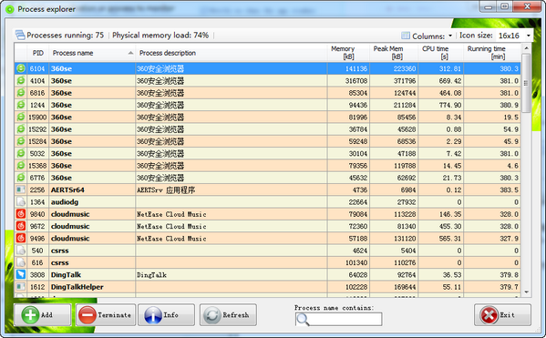Click the DingTalk process icon
The image size is (546, 338).
(21, 274)
